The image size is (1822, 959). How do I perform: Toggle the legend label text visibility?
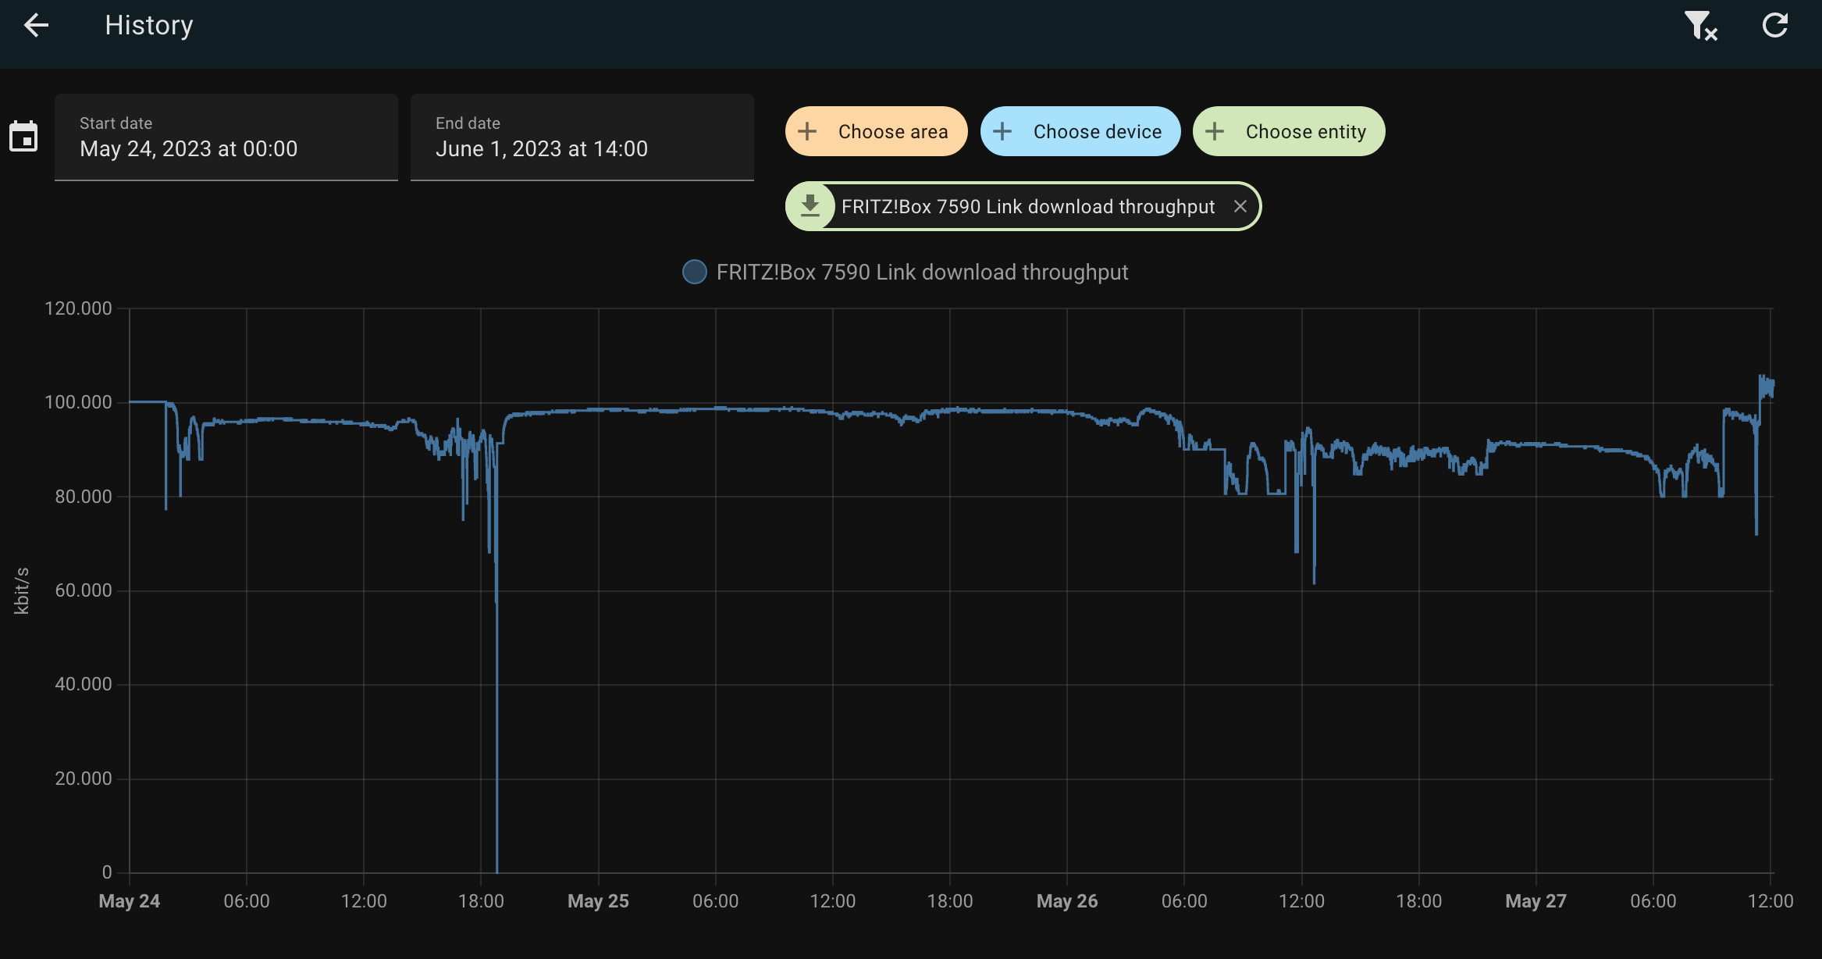(923, 272)
